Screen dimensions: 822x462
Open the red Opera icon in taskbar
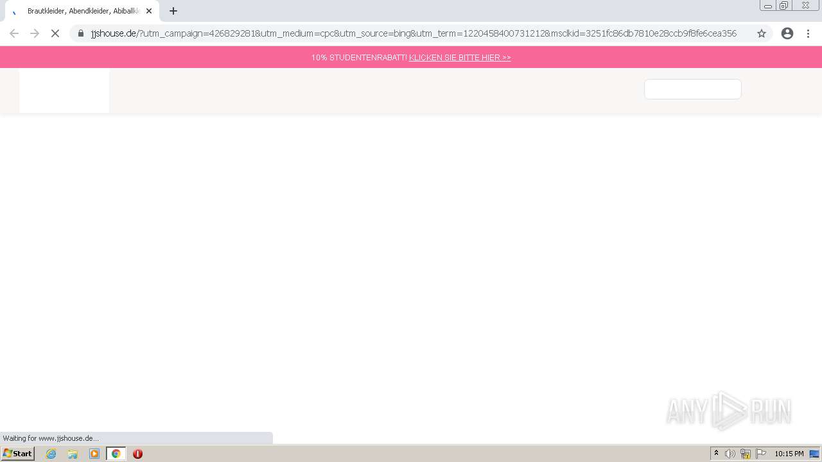click(137, 454)
